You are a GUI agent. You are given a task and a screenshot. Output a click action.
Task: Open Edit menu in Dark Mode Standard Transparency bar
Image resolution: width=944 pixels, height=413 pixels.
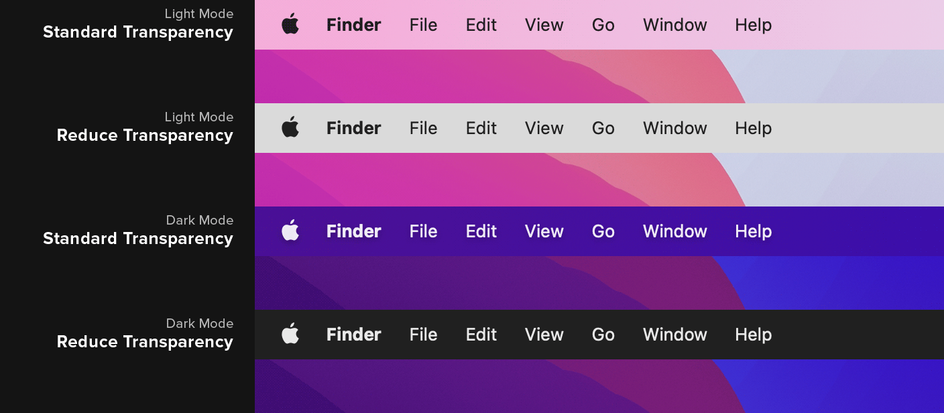tap(481, 231)
